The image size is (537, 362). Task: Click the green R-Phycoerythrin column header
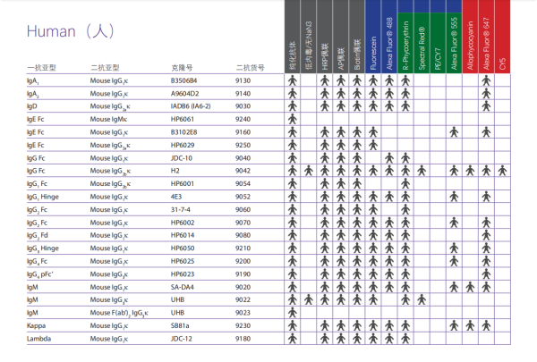[x=405, y=36]
